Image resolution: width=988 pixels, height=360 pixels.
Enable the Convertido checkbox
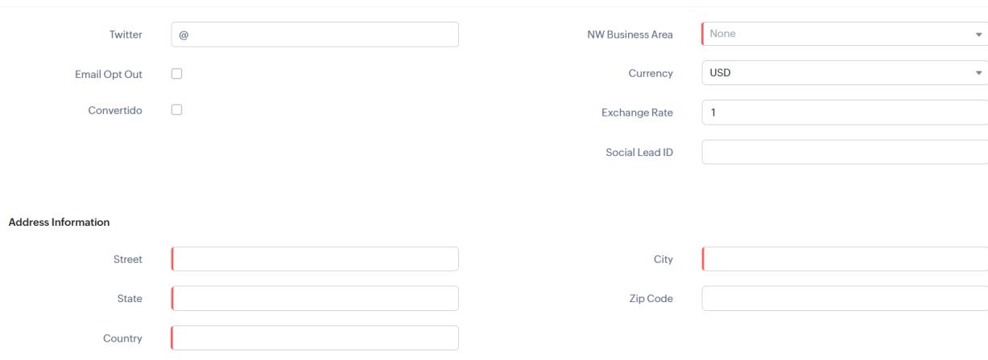177,110
